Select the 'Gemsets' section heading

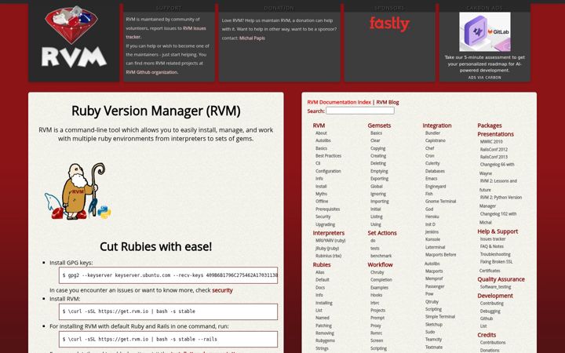[379, 126]
